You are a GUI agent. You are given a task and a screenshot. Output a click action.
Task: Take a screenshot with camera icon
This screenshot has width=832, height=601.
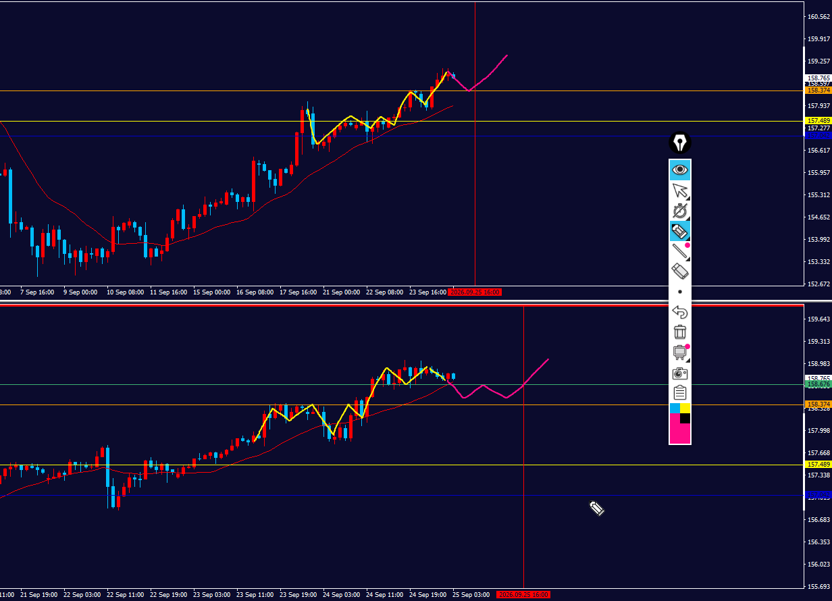tap(680, 373)
